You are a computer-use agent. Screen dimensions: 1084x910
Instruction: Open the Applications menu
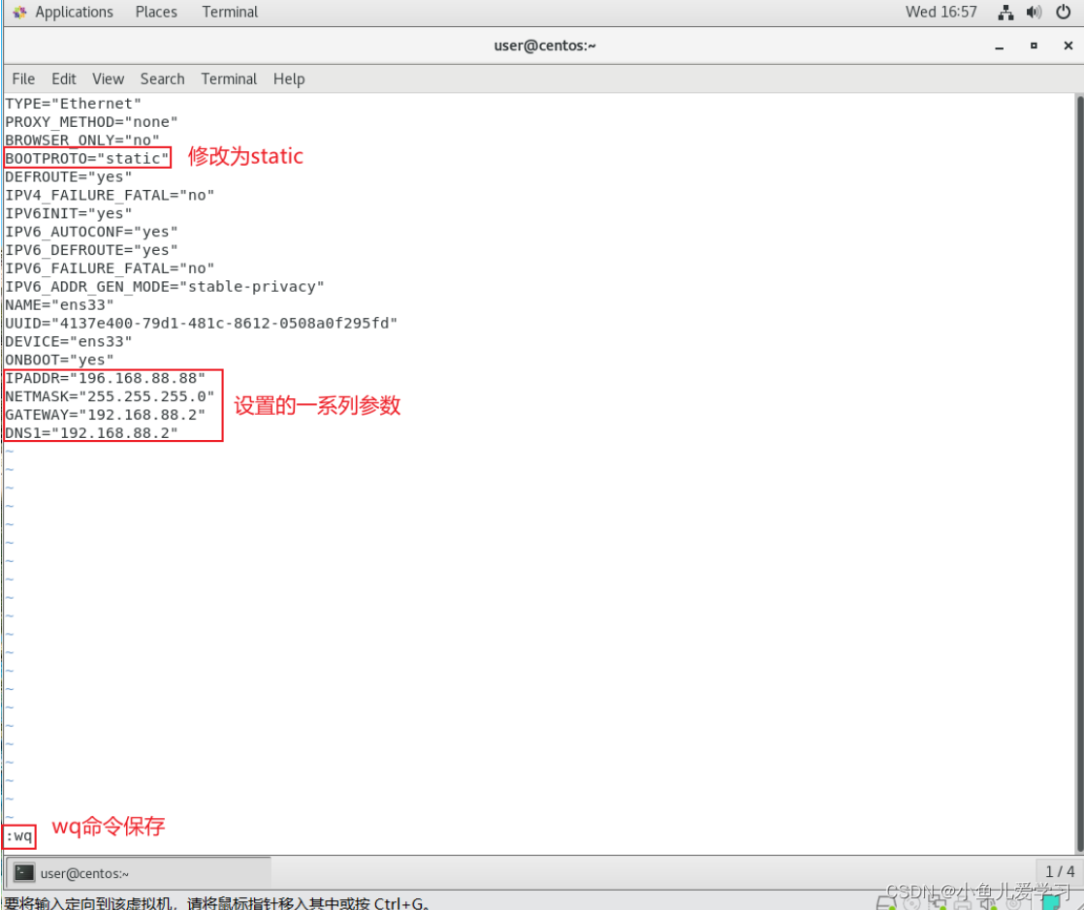click(74, 12)
